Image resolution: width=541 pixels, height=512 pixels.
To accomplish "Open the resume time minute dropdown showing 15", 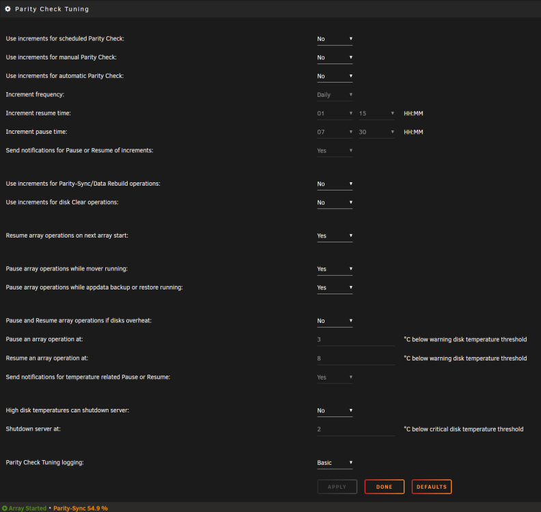I will 376,113.
